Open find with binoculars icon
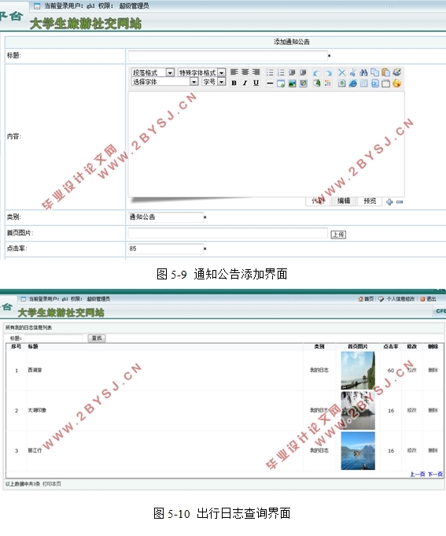446x536 pixels. coord(363,72)
